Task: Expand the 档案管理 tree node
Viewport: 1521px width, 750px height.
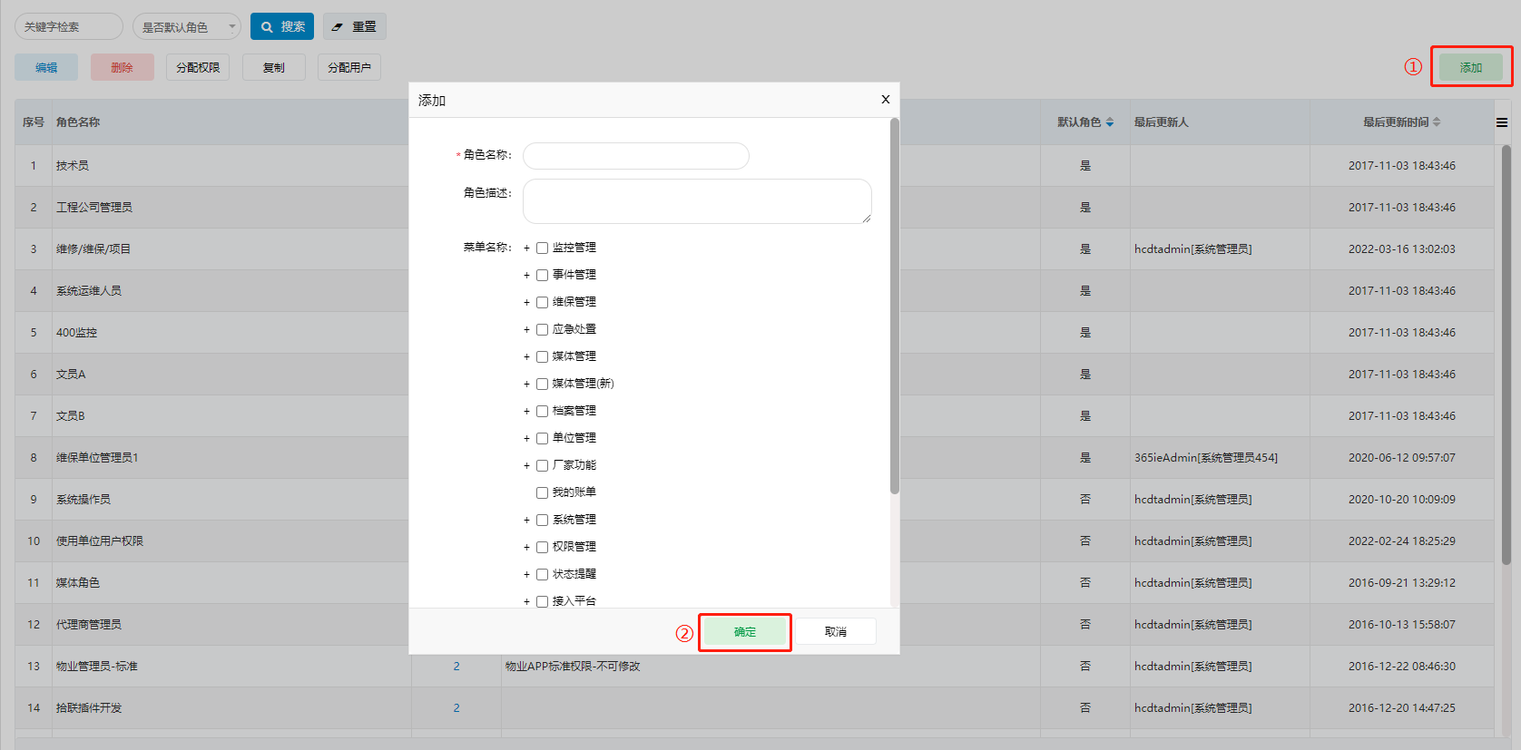Action: [x=526, y=411]
